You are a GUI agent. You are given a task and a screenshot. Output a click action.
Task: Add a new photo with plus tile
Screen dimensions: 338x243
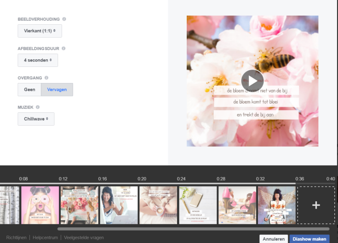315,205
